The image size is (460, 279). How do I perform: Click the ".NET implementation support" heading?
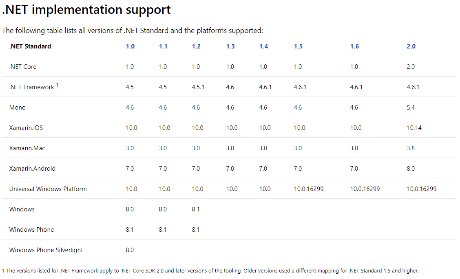tap(86, 10)
